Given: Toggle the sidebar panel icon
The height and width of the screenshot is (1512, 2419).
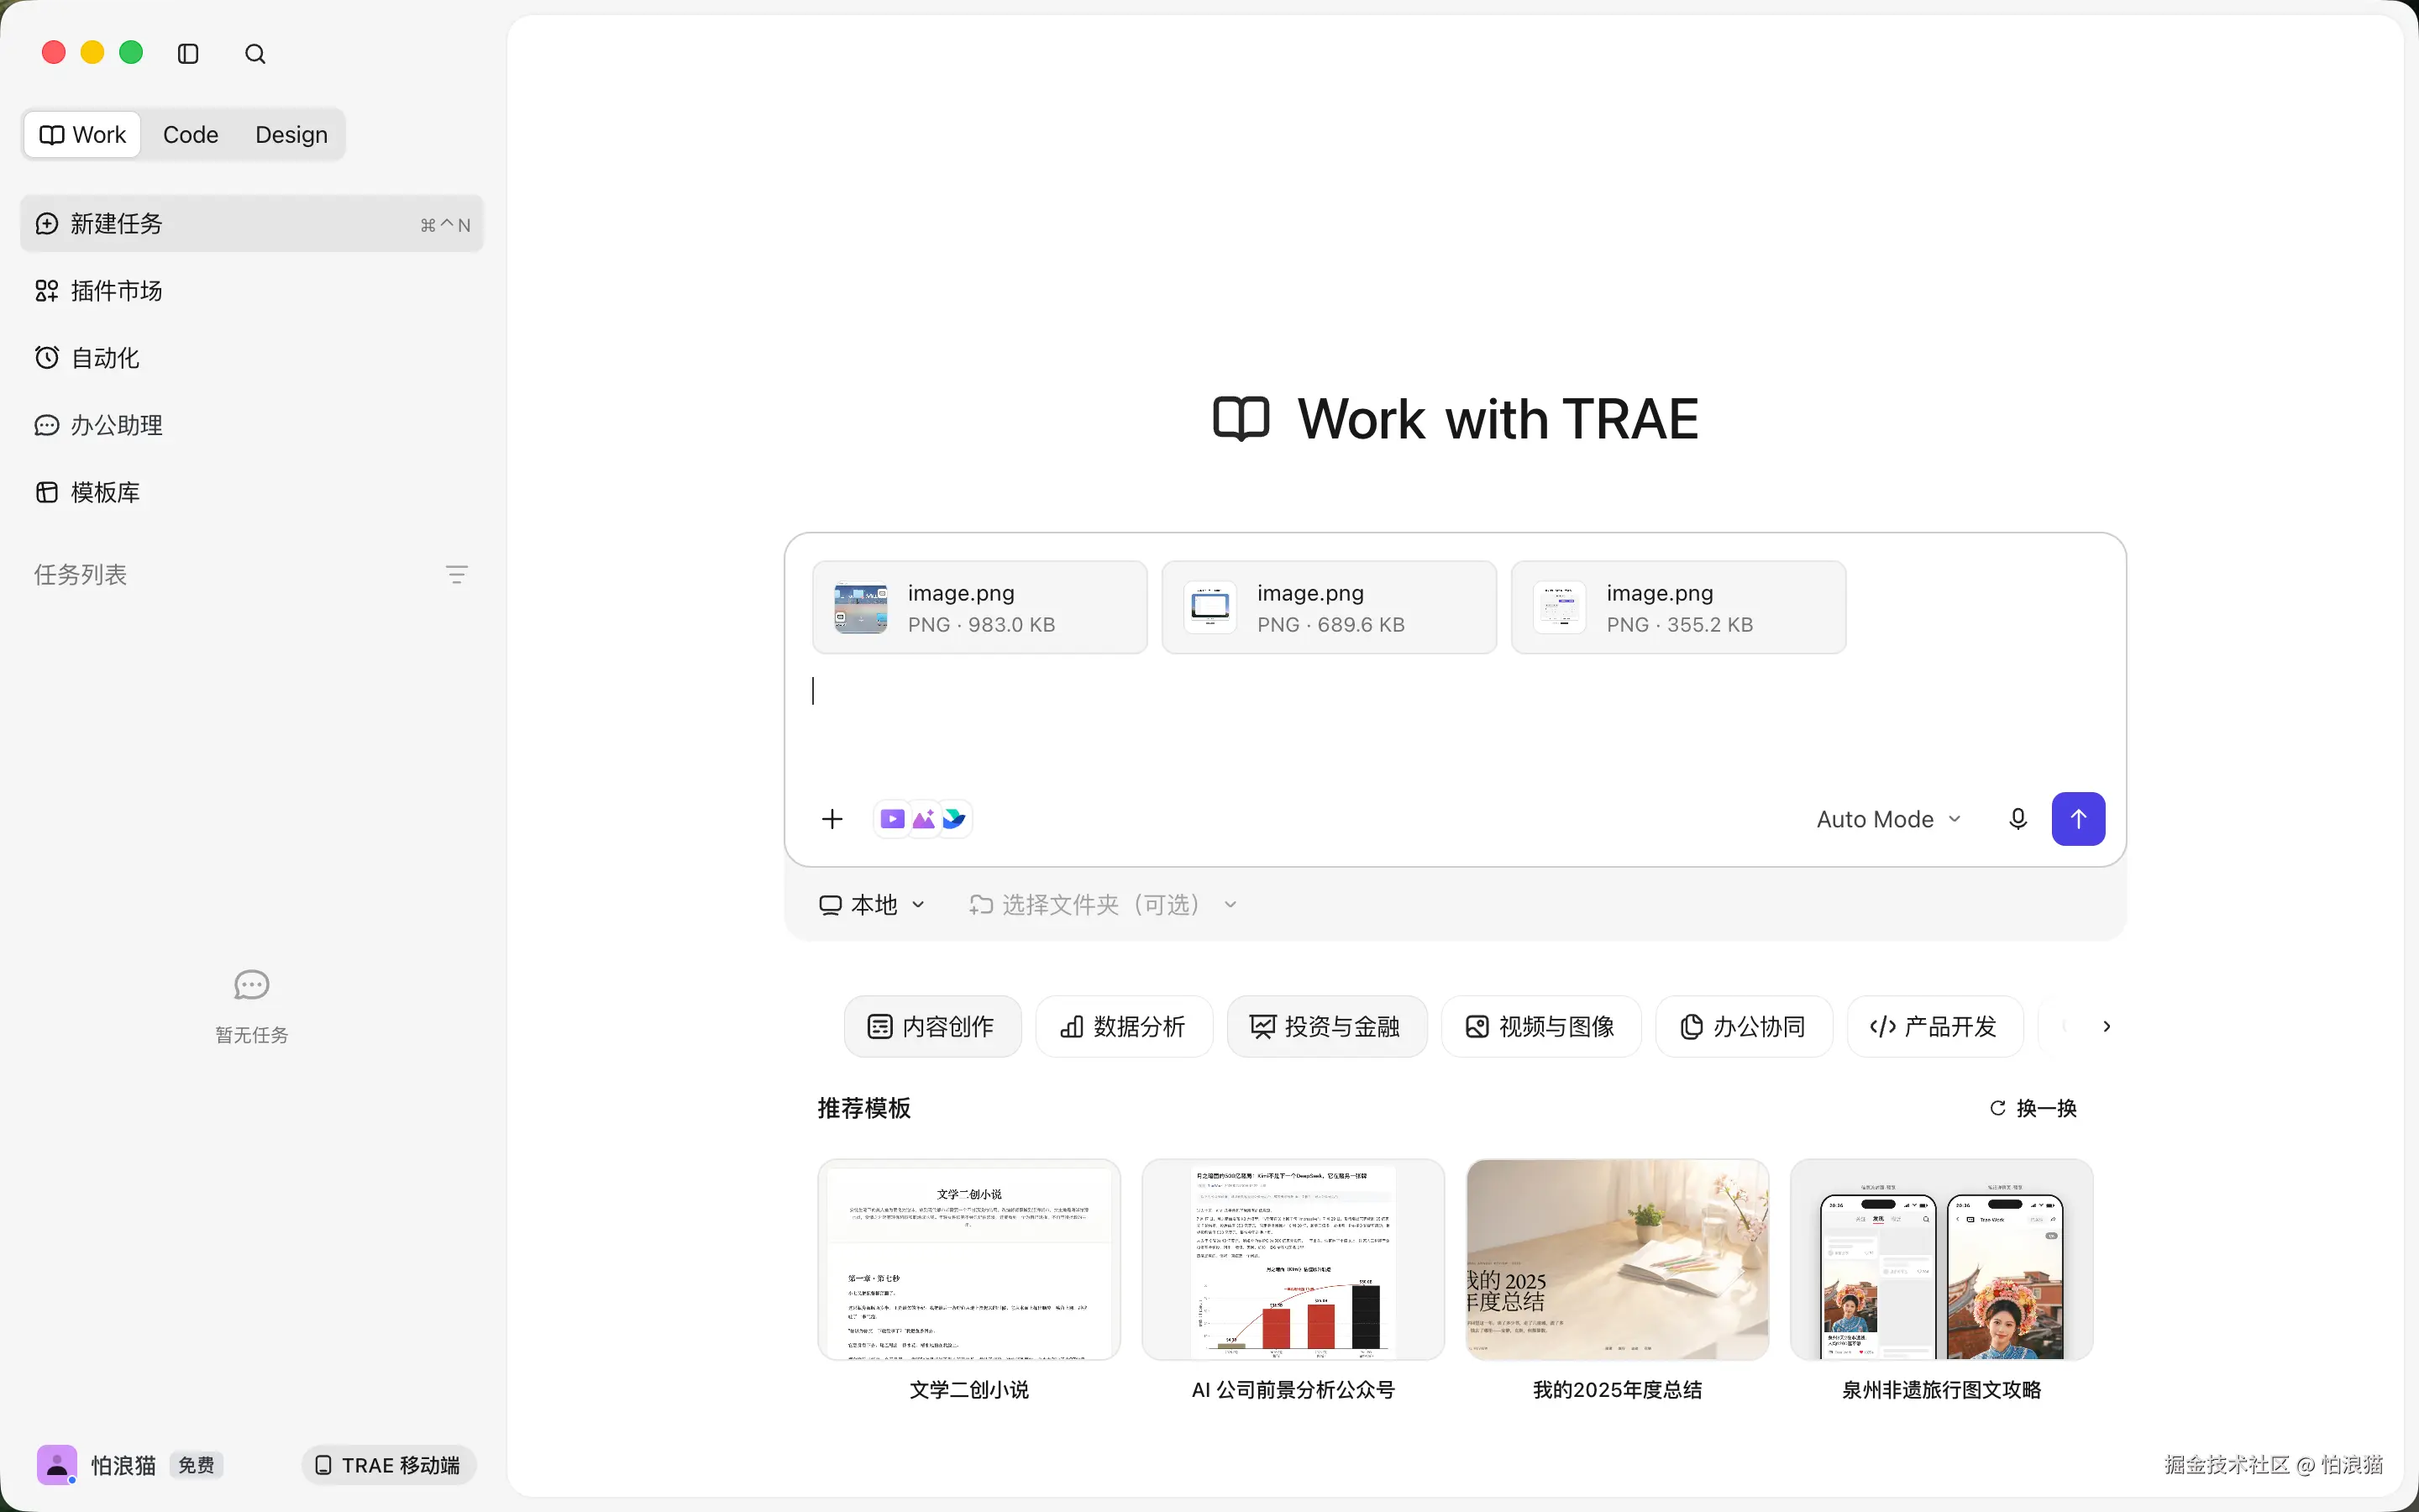Looking at the screenshot, I should pyautogui.click(x=188, y=54).
